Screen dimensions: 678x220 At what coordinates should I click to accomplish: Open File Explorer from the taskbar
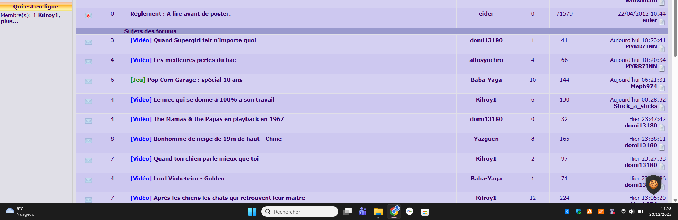pos(378,212)
